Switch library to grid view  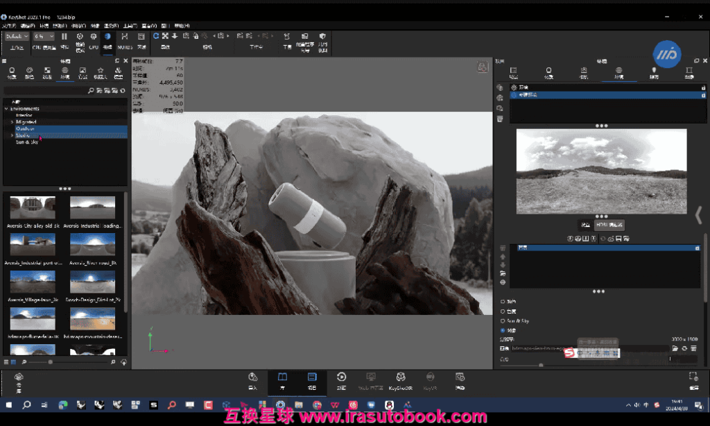point(13,362)
